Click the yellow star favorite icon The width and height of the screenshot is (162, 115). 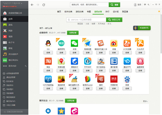point(159,11)
